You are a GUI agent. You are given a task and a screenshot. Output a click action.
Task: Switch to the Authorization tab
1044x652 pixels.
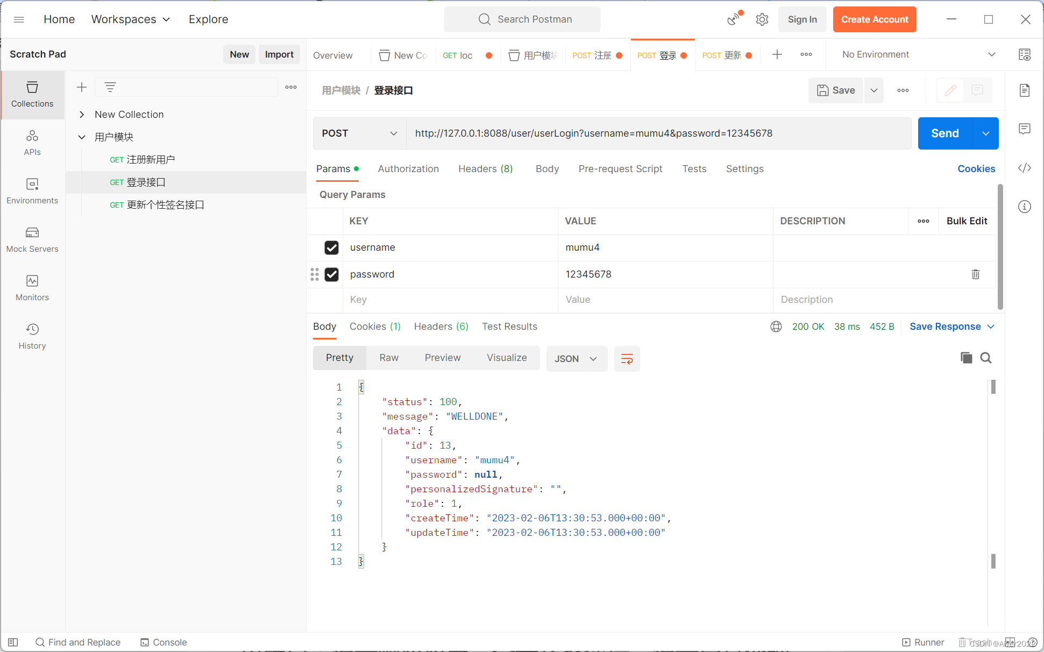408,169
